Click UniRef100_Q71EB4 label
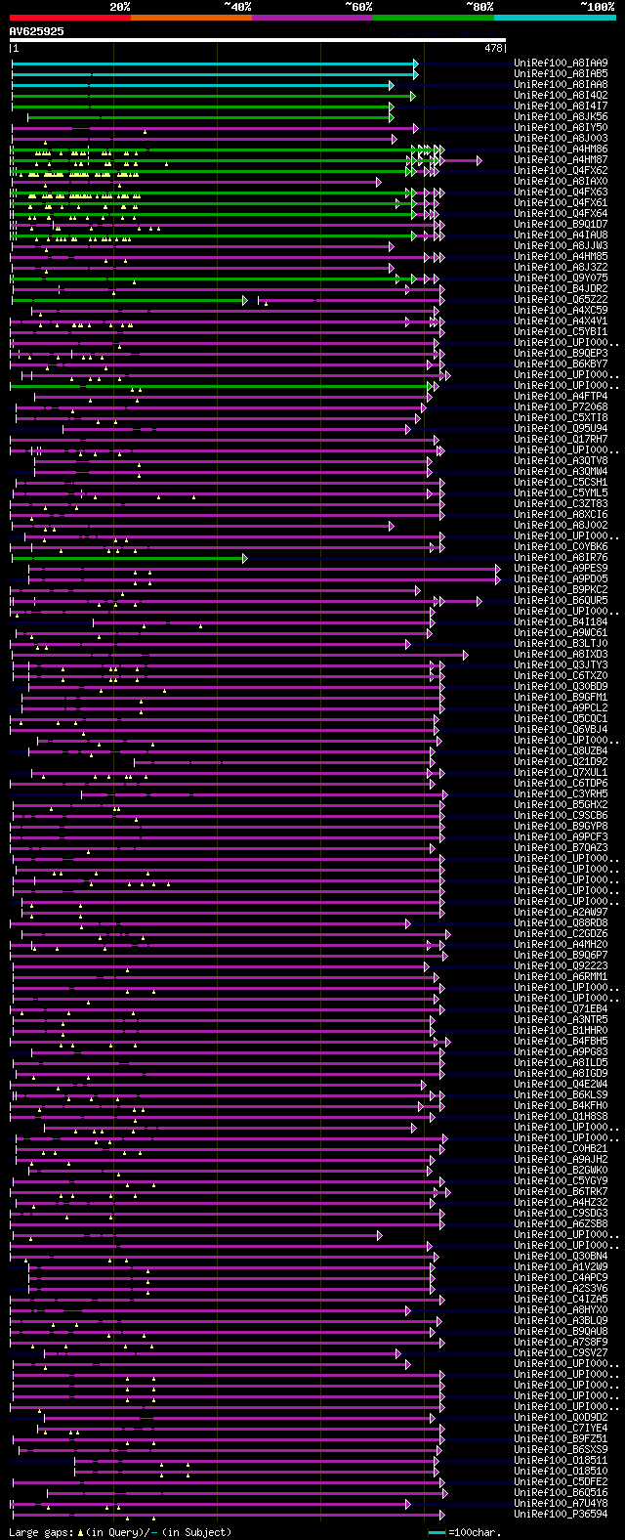Viewport: 625px width, 1540px height. point(561,1008)
